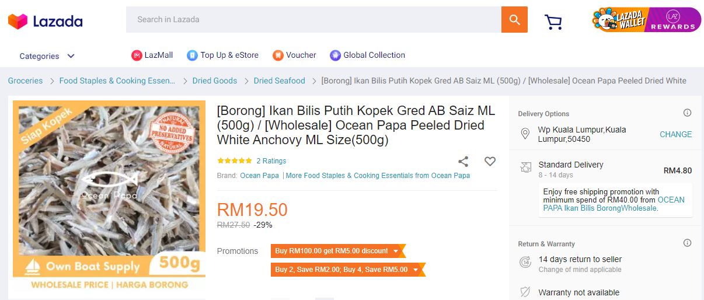Change the delivery location
Viewport: 704px width, 300px height.
pos(675,134)
